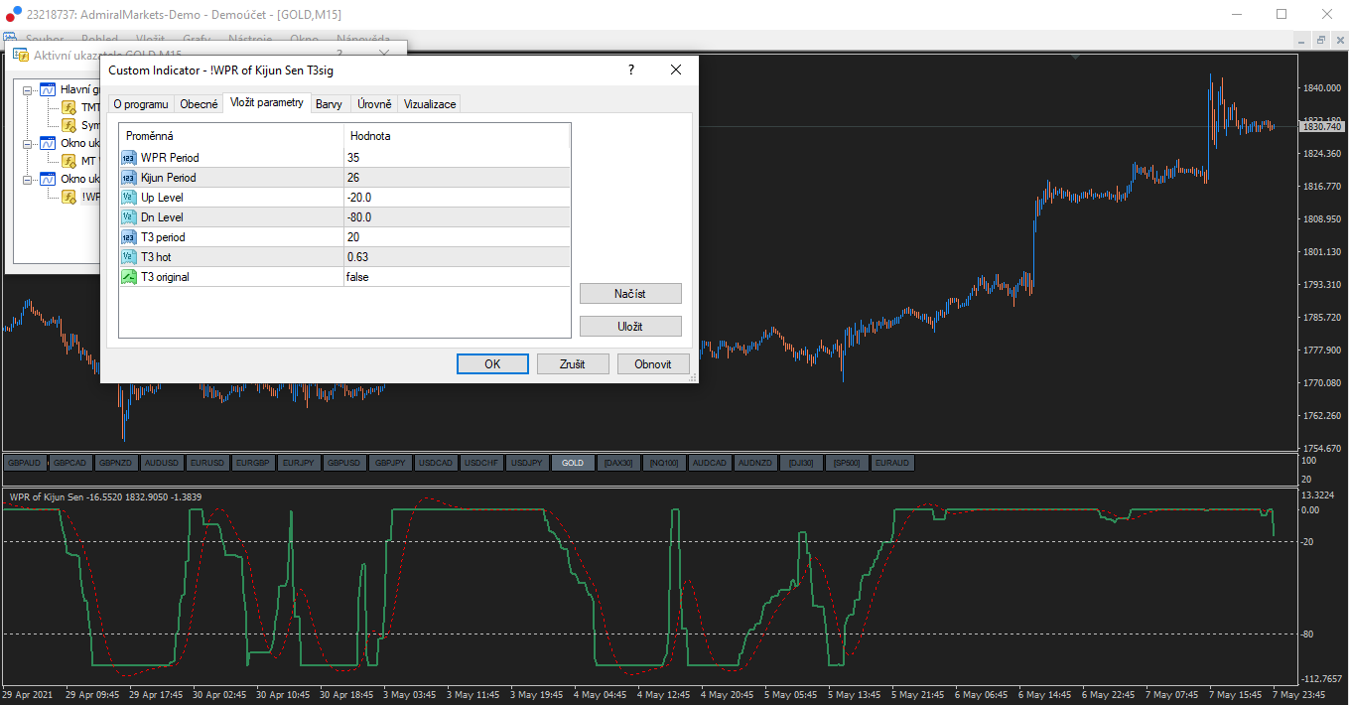Confirm the dialog with OK
The width and height of the screenshot is (1349, 705).
coord(492,364)
